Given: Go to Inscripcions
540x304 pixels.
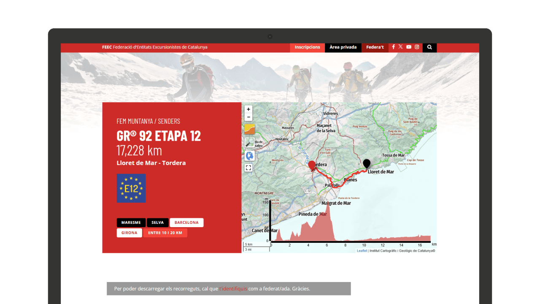Looking at the screenshot, I should pyautogui.click(x=307, y=47).
